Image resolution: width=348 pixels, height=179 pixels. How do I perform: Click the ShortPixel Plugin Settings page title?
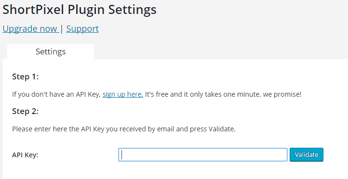80,10
